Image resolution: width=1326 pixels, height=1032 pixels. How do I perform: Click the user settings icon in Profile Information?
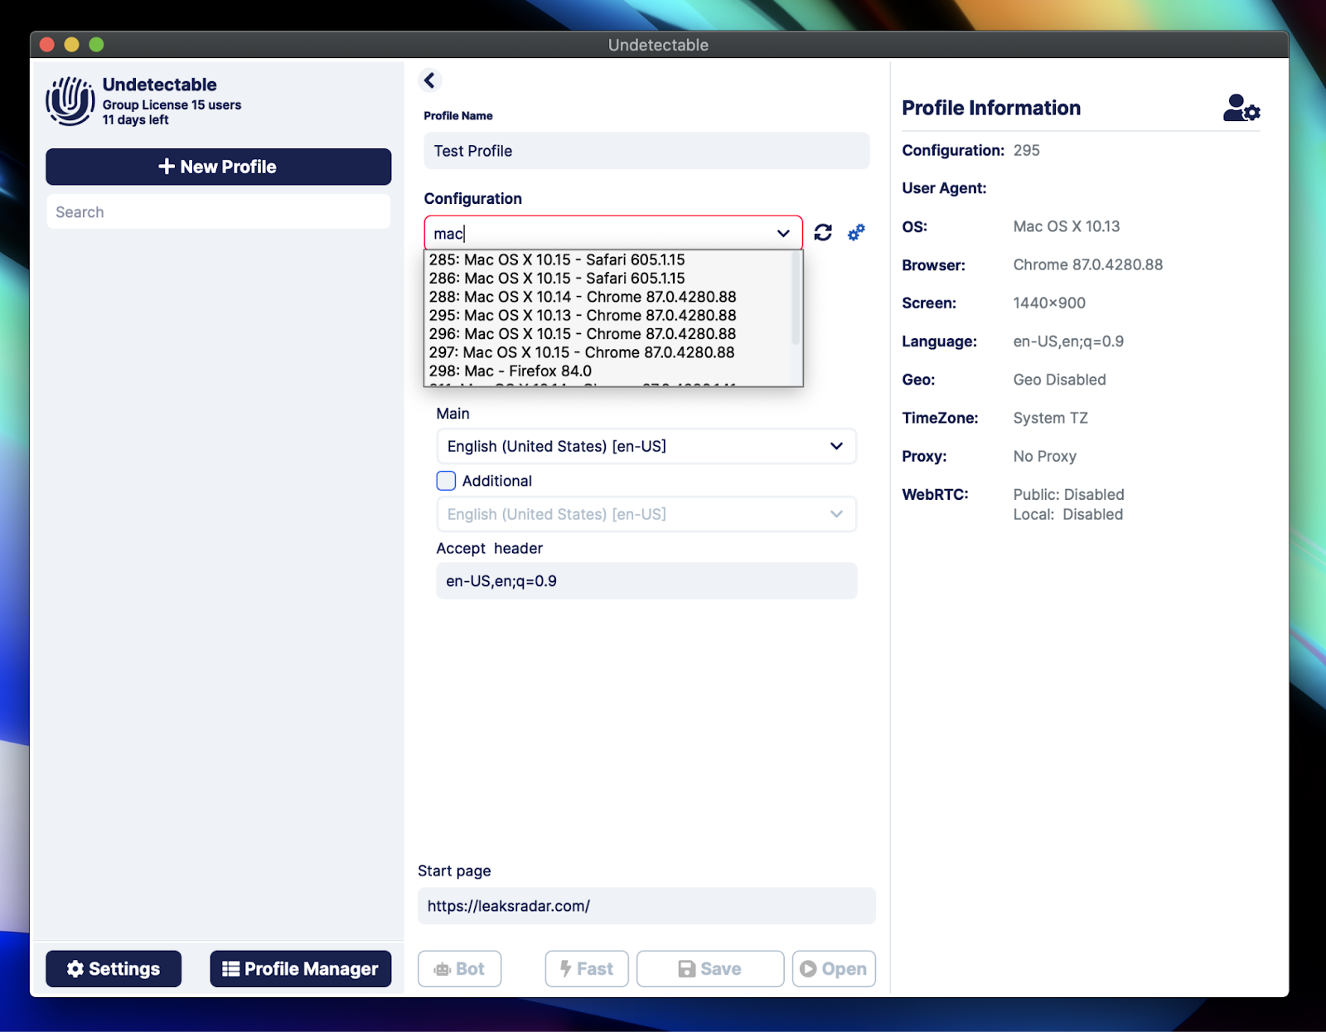[1241, 108]
